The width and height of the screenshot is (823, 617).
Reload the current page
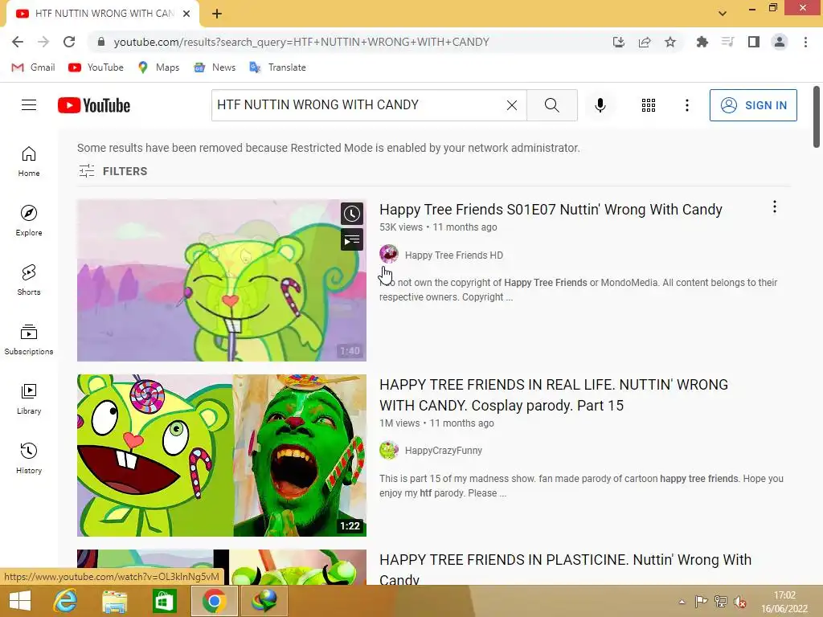(x=69, y=42)
